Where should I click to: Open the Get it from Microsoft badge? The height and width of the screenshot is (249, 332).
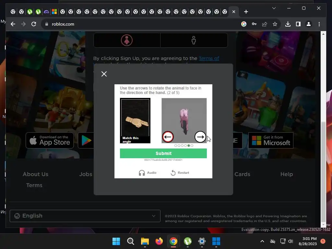tap(271, 140)
